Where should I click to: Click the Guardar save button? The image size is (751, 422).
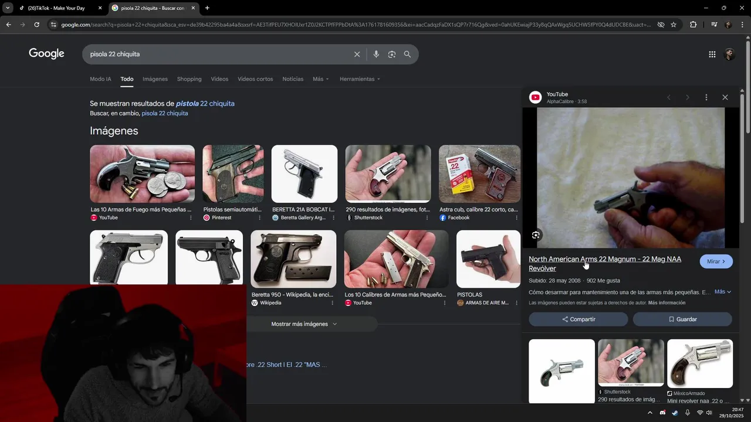682,319
